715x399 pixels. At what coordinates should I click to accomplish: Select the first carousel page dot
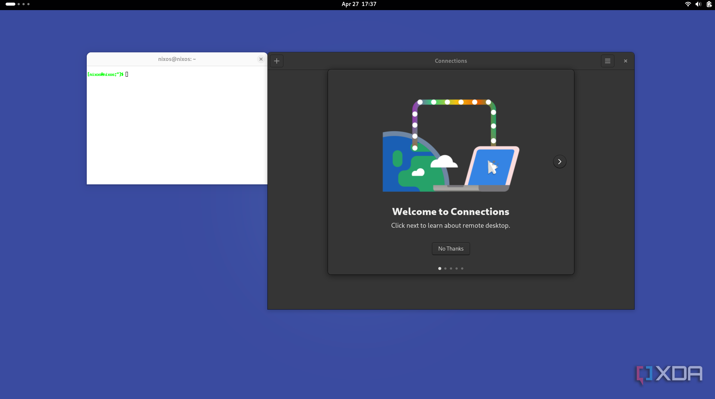(440, 268)
